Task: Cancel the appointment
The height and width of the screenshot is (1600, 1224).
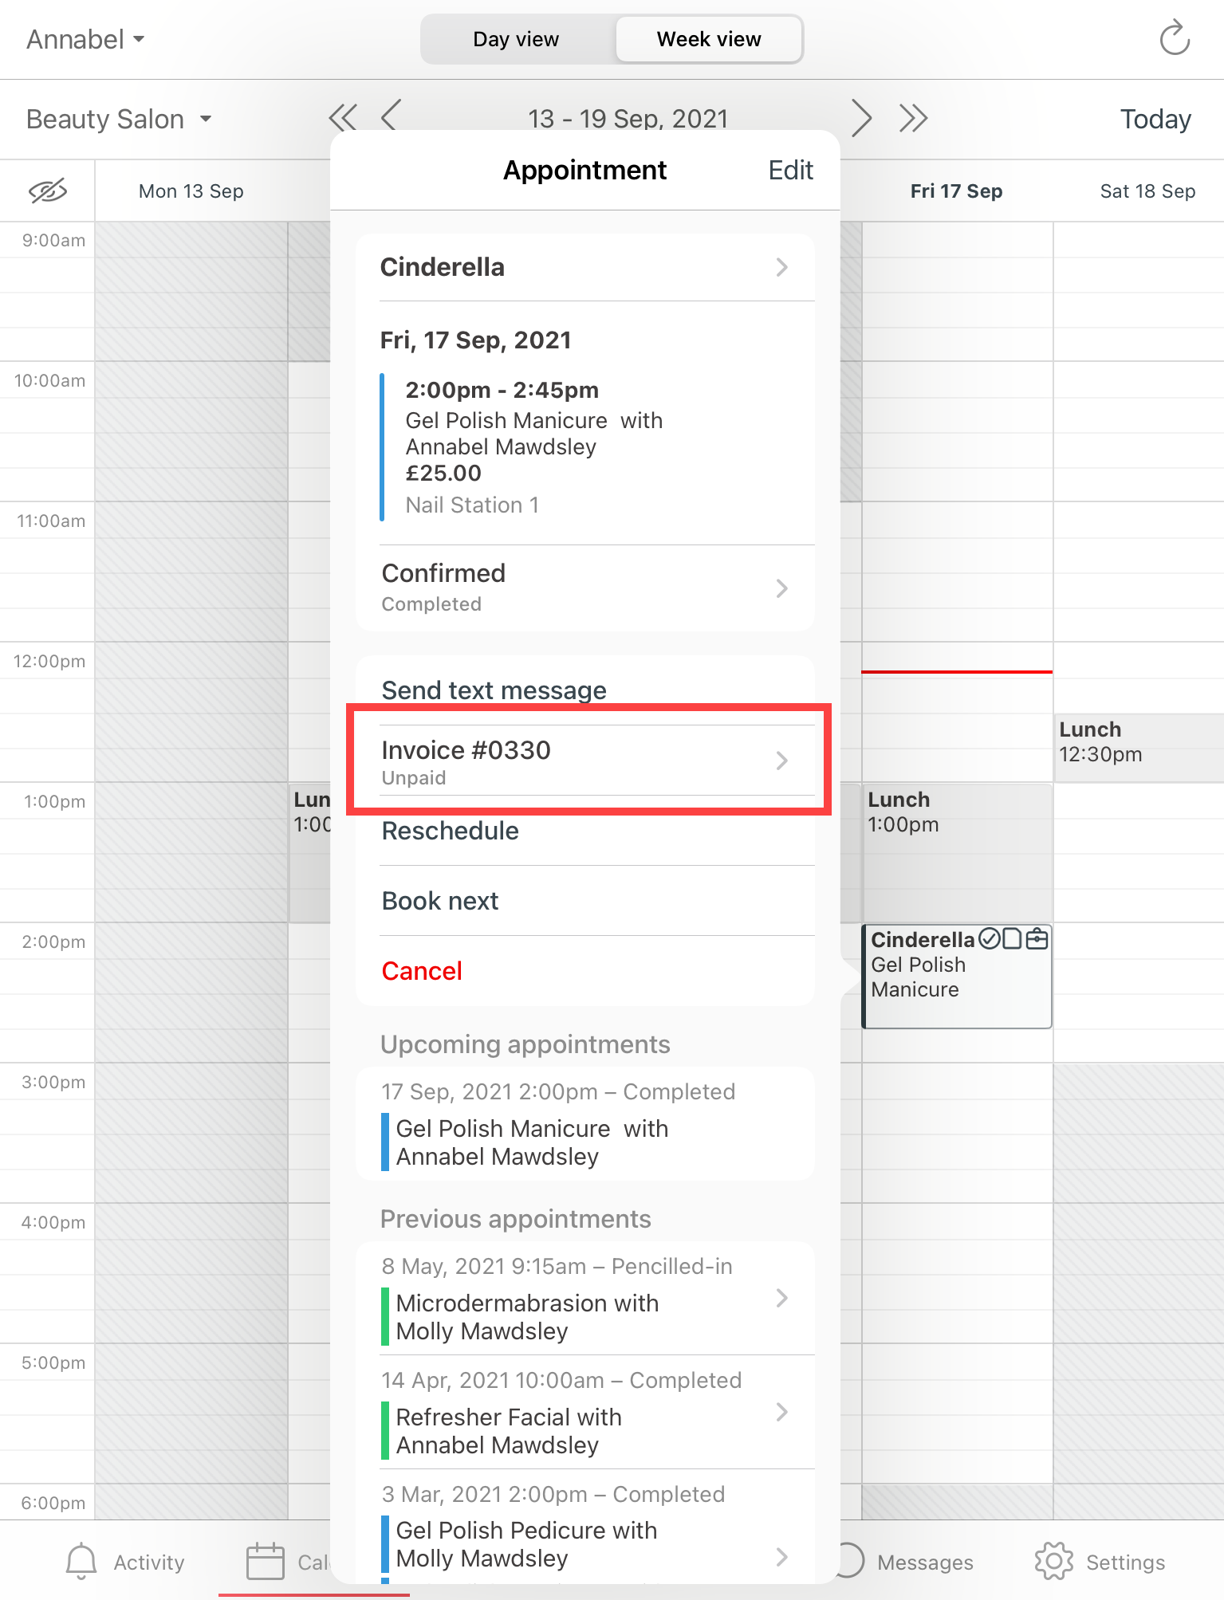Action: click(422, 971)
